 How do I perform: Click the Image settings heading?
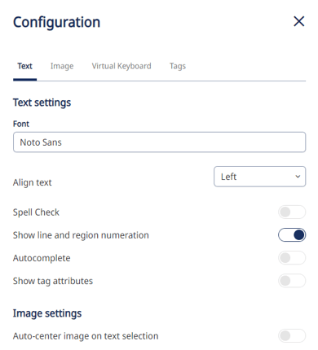coord(47,313)
